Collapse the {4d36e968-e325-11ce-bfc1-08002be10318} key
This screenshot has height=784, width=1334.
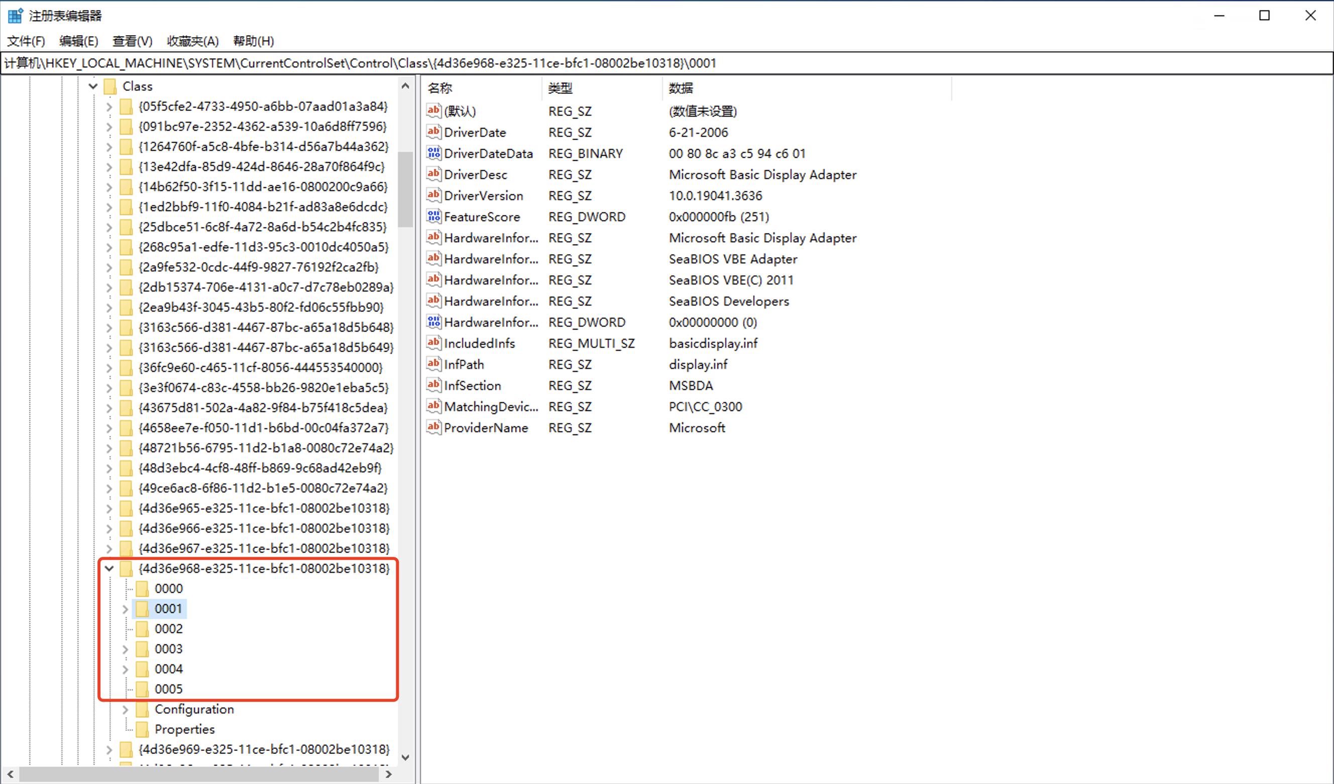pyautogui.click(x=109, y=568)
